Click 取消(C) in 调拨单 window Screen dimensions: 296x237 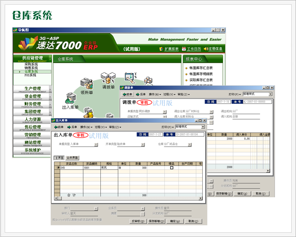(260, 194)
